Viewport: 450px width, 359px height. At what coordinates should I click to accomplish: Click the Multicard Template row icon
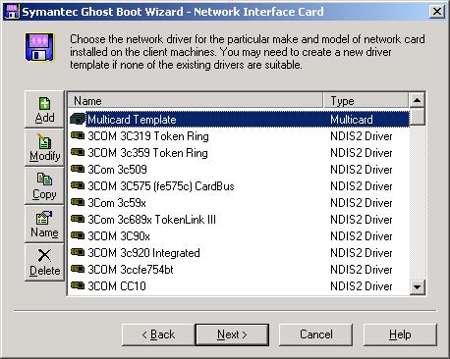[78, 119]
